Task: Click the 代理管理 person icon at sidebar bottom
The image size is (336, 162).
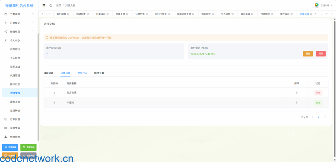Action: [x=6, y=137]
